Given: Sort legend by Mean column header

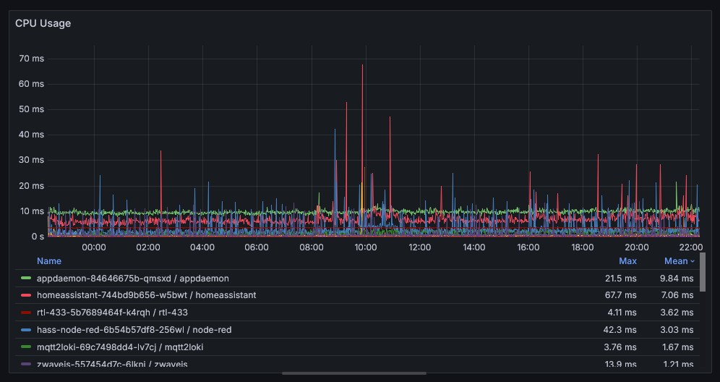Looking at the screenshot, I should (676, 261).
